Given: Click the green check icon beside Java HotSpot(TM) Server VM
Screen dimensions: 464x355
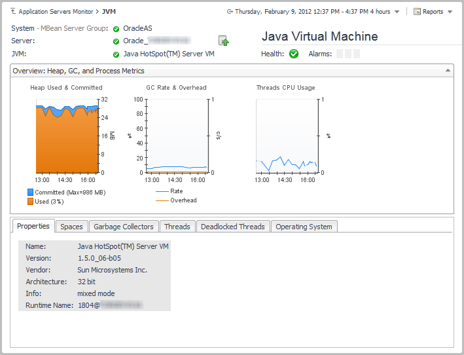Looking at the screenshot, I should pos(116,54).
